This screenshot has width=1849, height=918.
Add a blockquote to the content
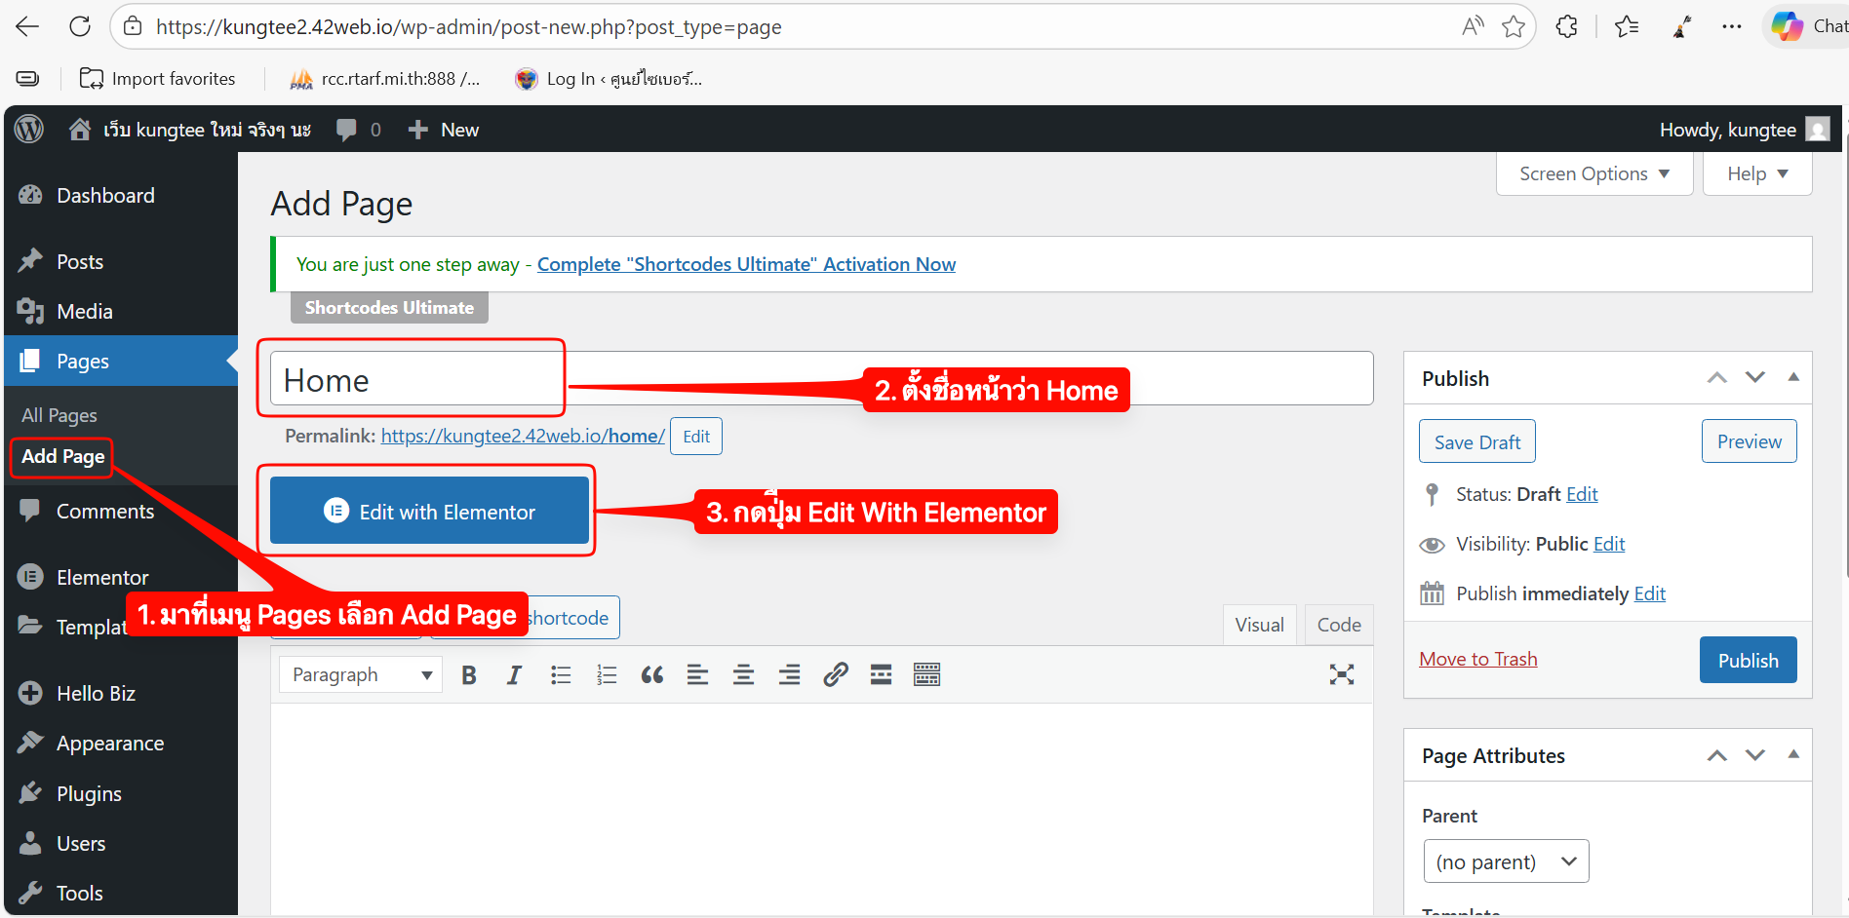point(652,675)
